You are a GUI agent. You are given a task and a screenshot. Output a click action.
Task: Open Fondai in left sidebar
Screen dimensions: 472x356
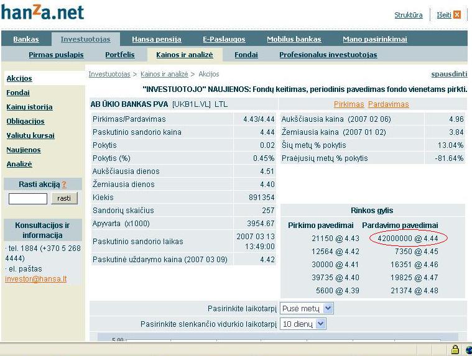[x=18, y=93]
